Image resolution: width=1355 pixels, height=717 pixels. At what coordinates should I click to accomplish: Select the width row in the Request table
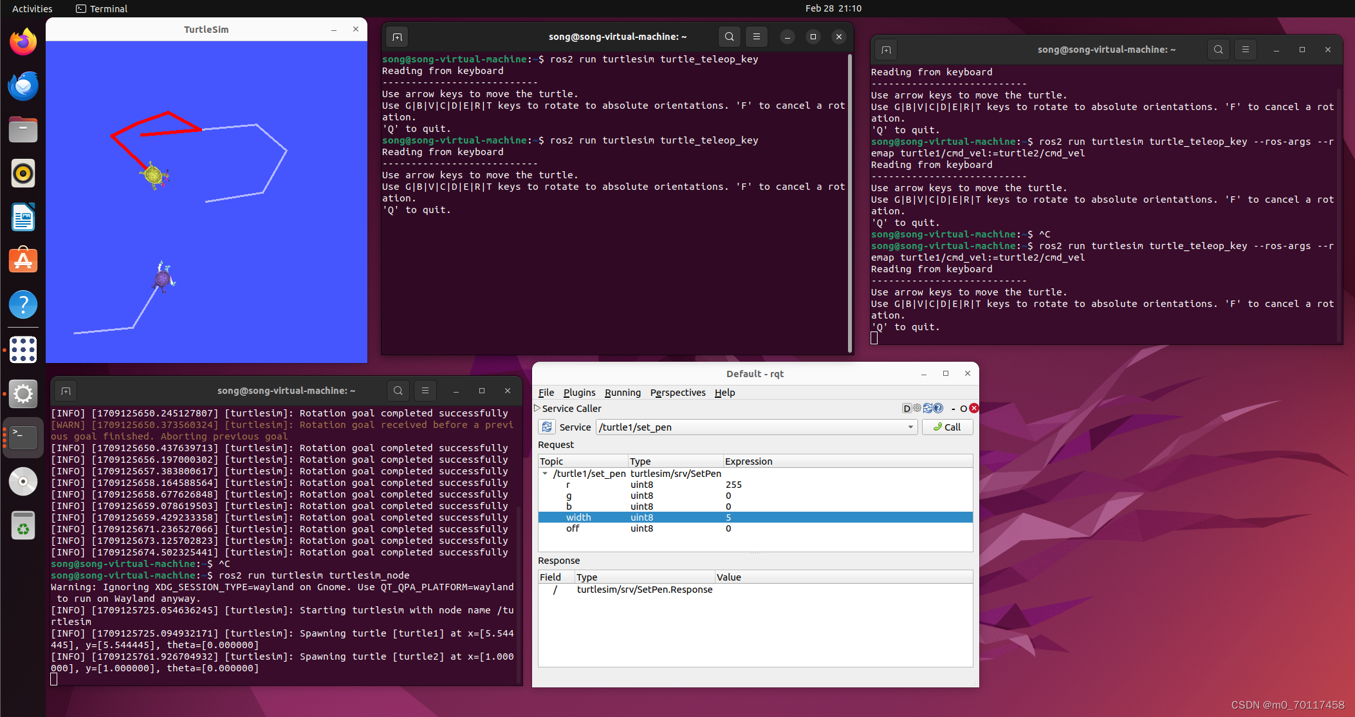coord(643,517)
